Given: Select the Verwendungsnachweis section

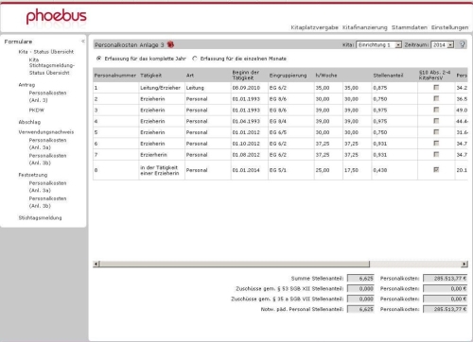Looking at the screenshot, I should tap(46, 132).
